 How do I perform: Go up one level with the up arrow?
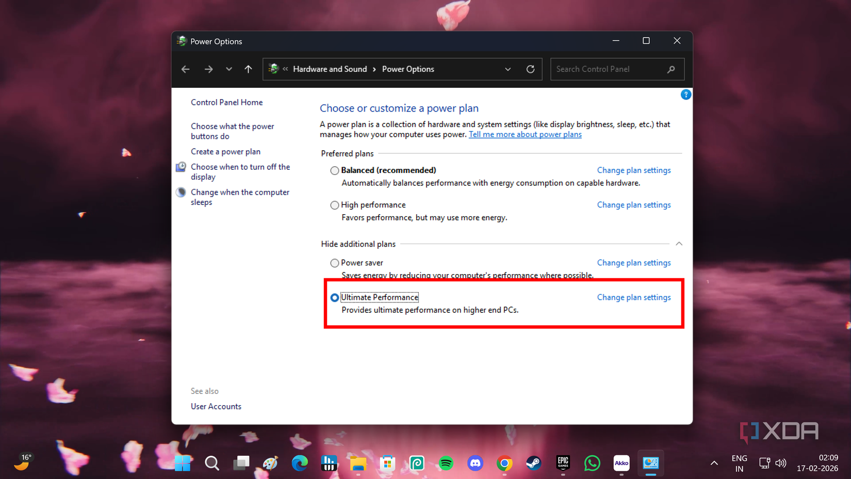tap(248, 69)
